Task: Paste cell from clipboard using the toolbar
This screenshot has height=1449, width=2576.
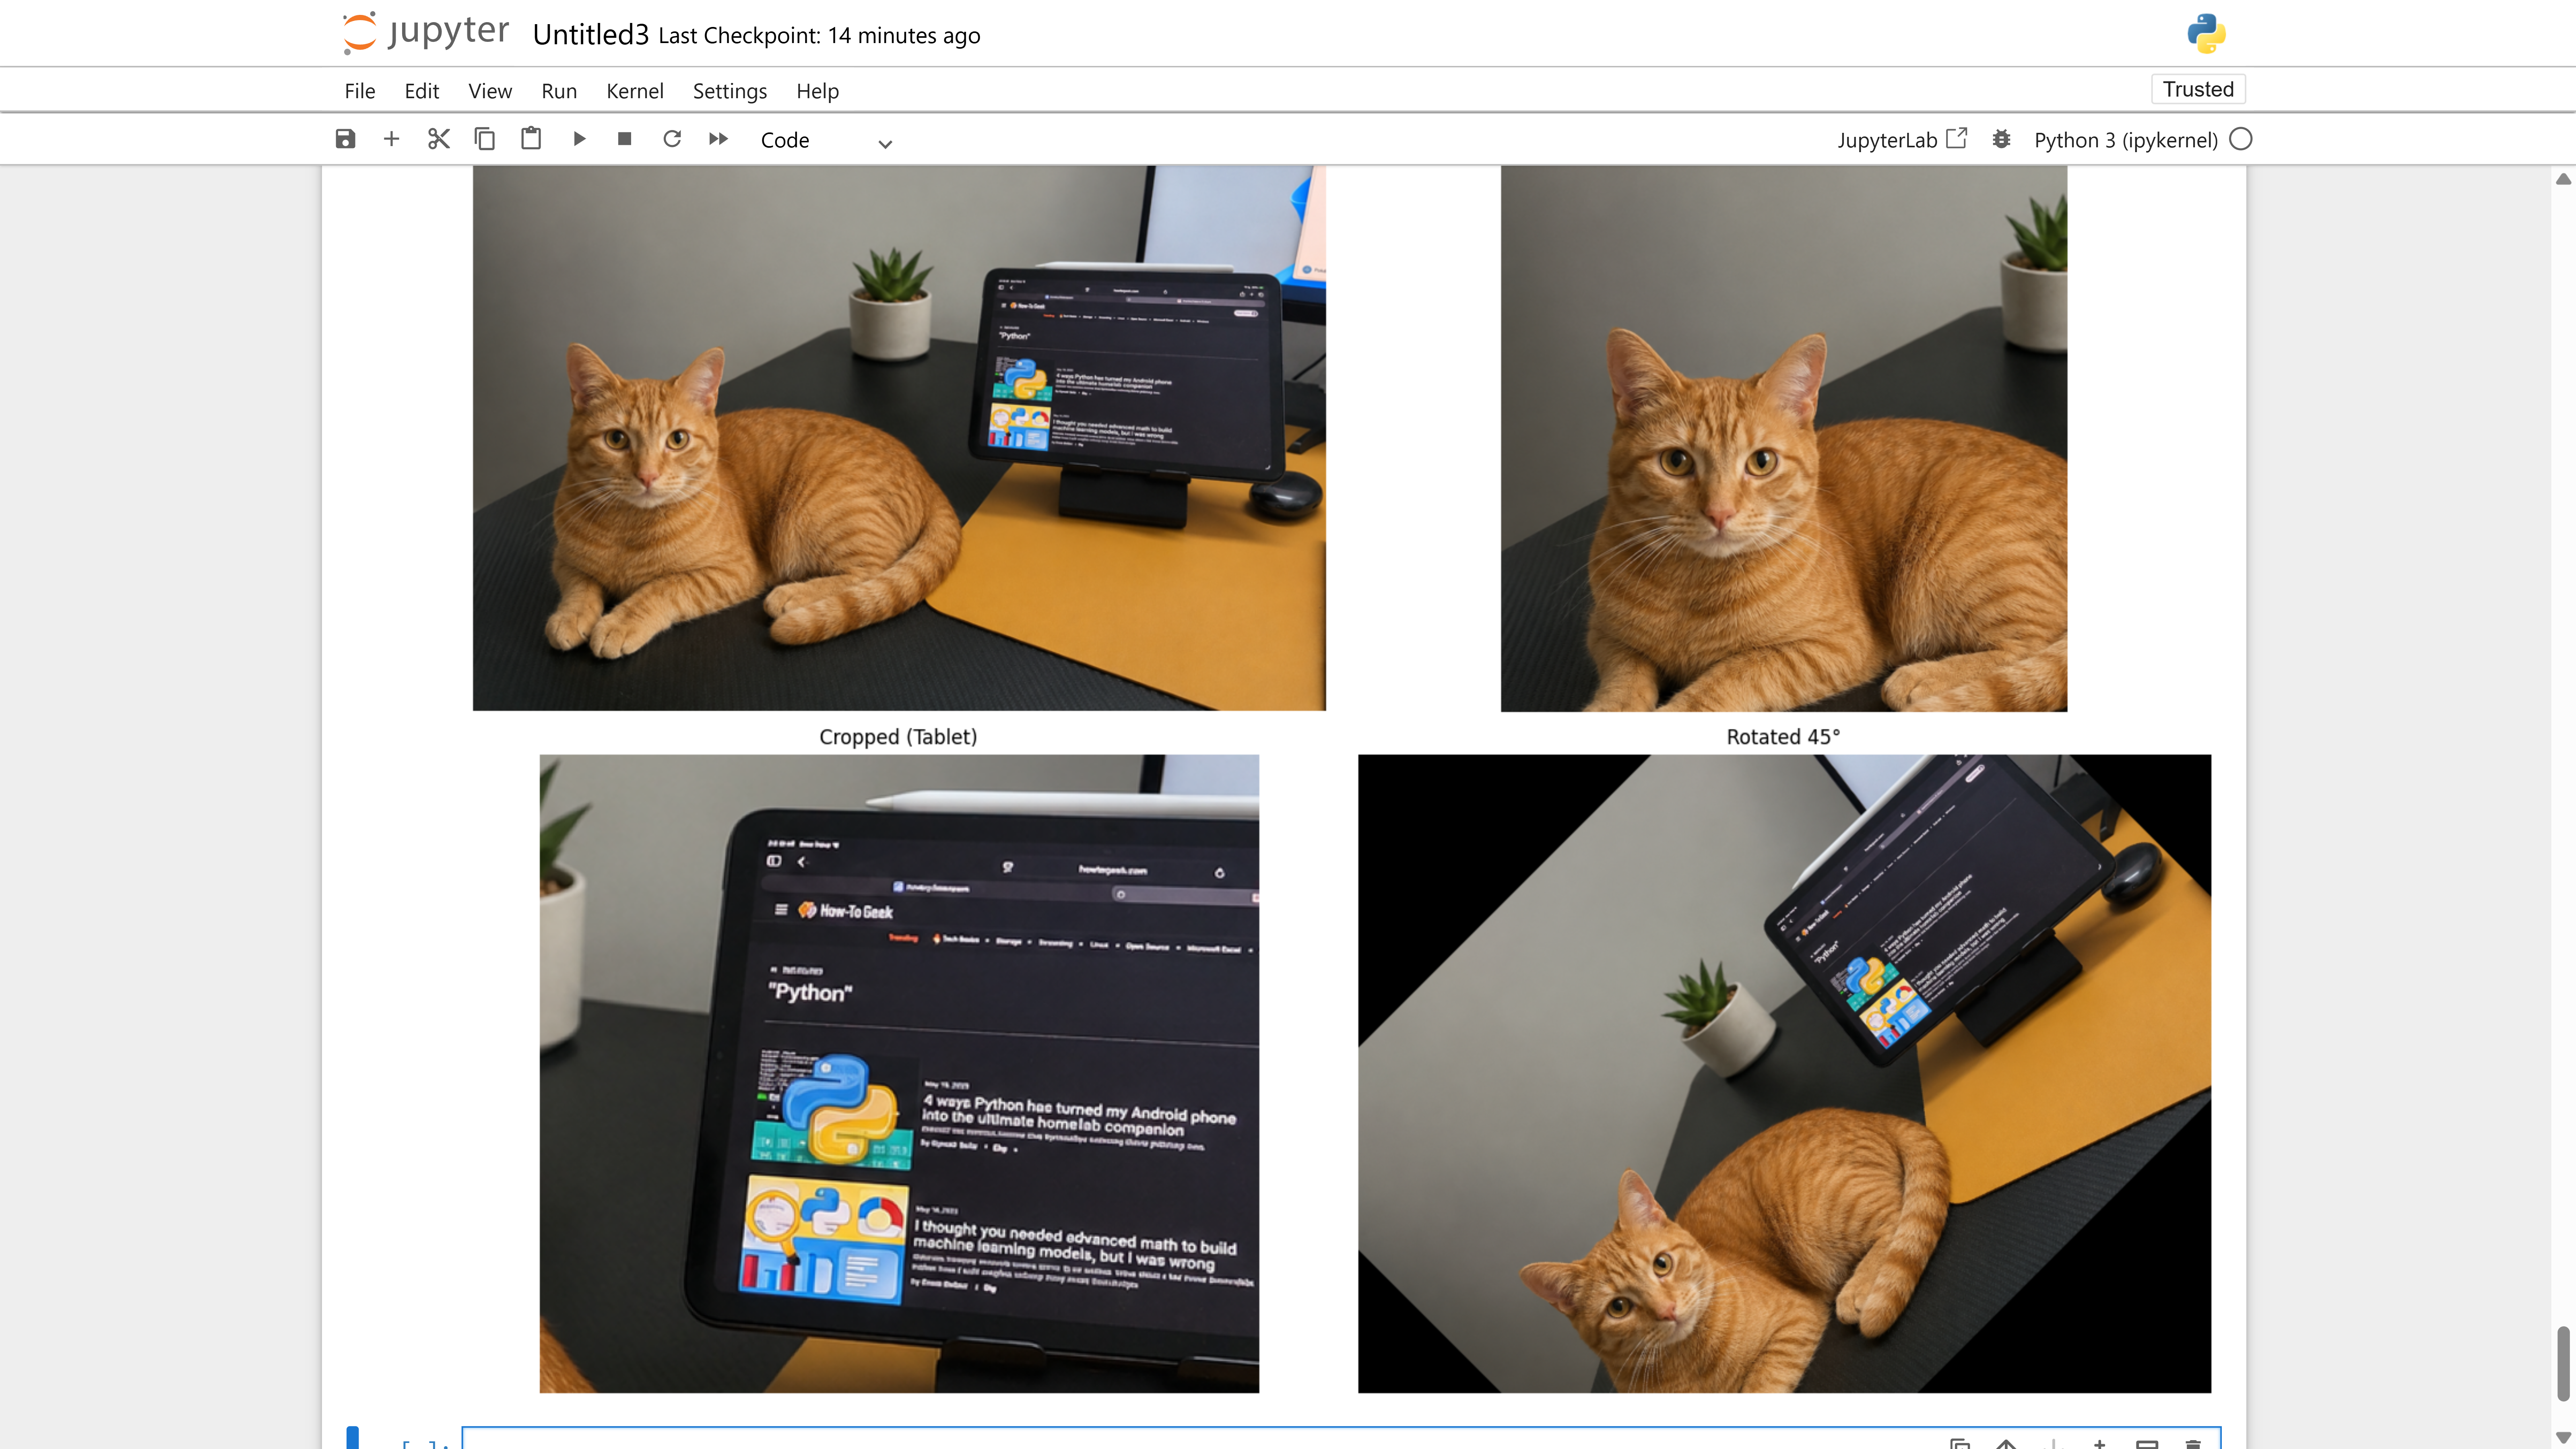Action: tap(531, 139)
